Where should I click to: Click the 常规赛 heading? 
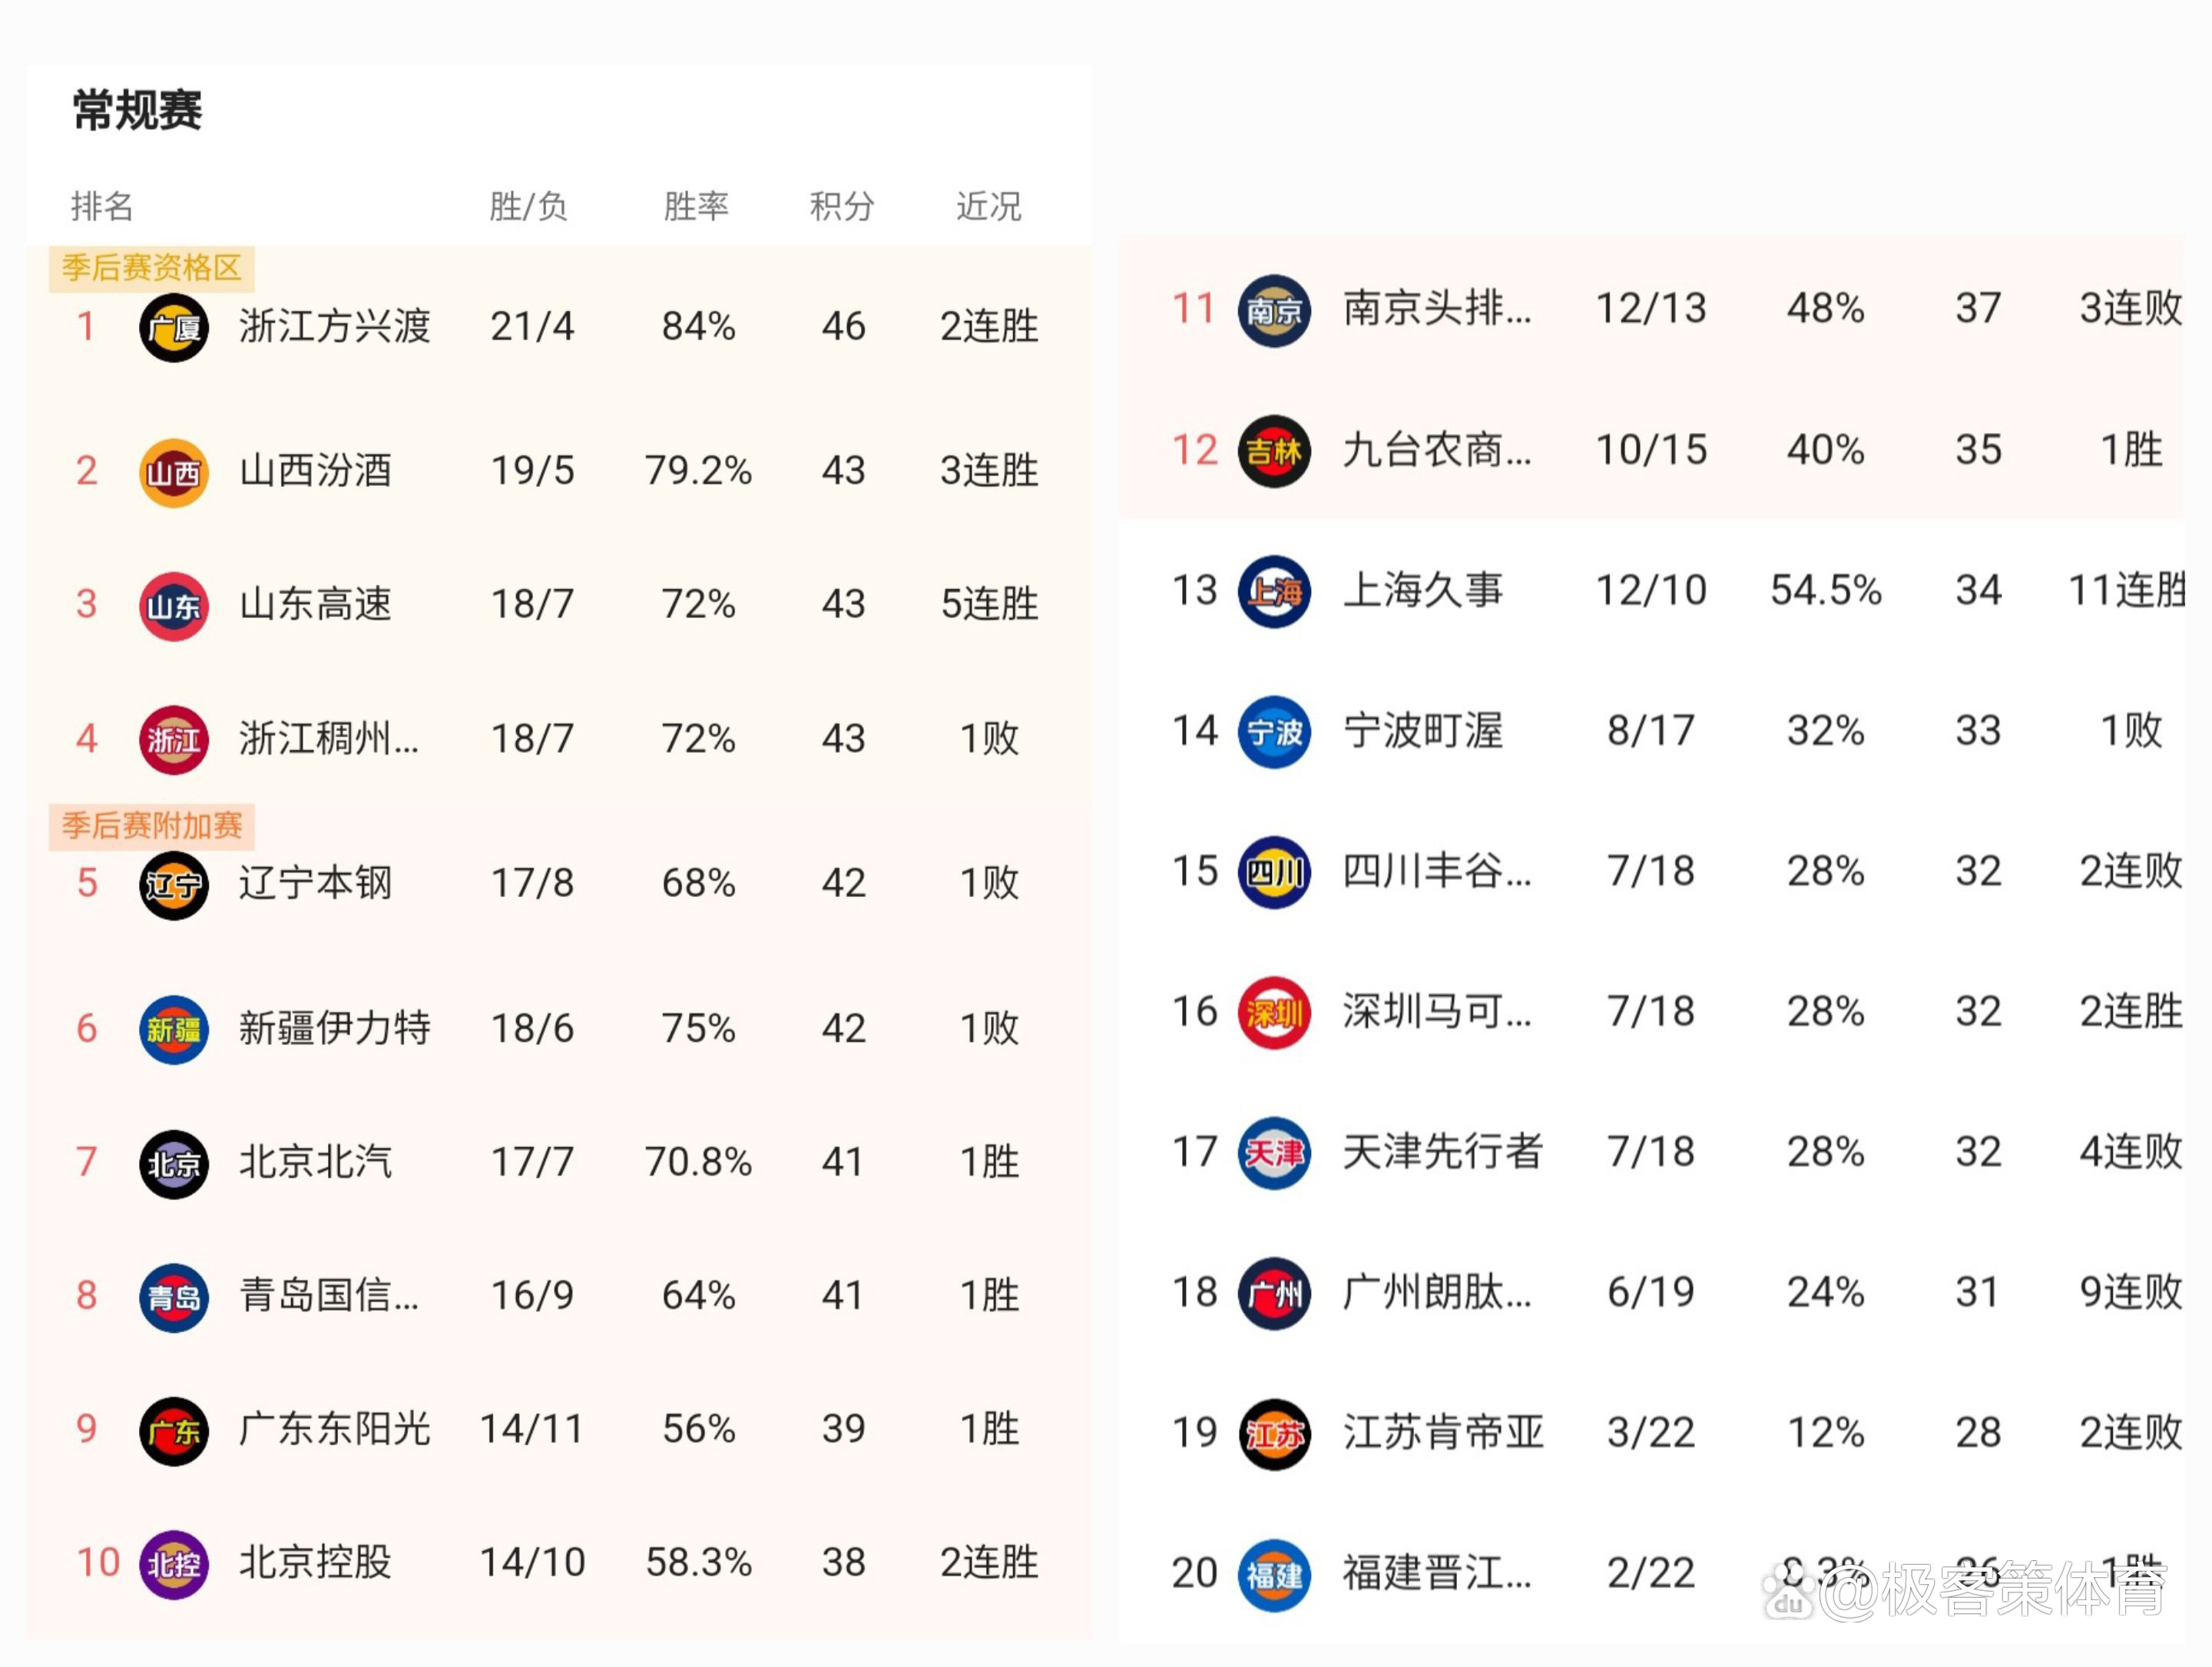[x=137, y=110]
